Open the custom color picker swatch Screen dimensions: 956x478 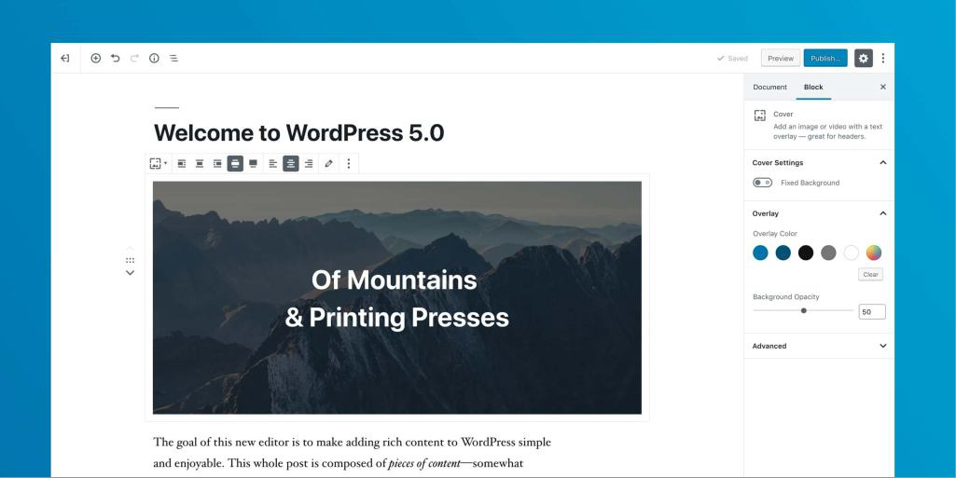pyautogui.click(x=874, y=253)
